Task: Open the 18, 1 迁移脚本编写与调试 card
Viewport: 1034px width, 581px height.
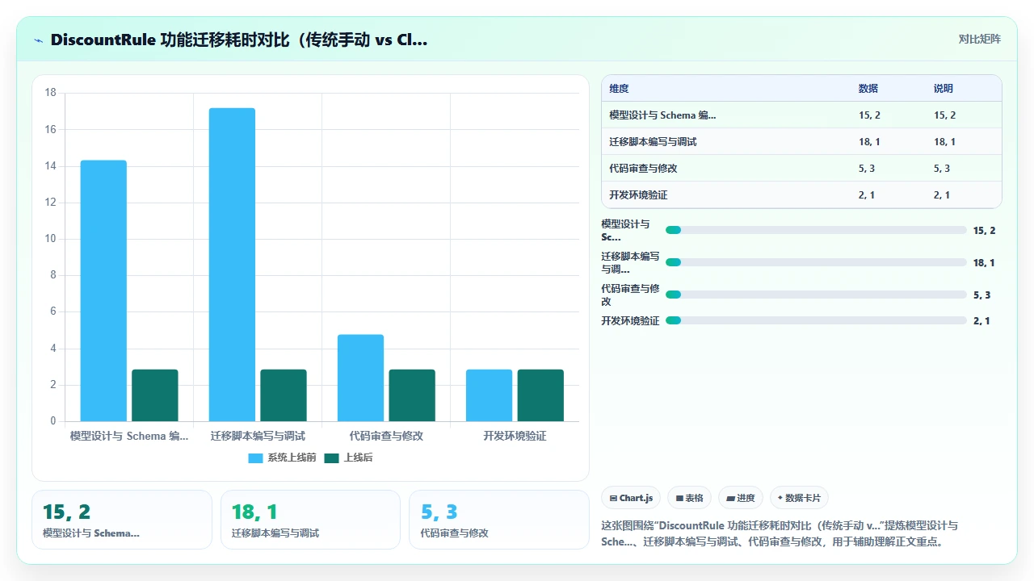Action: (x=310, y=520)
